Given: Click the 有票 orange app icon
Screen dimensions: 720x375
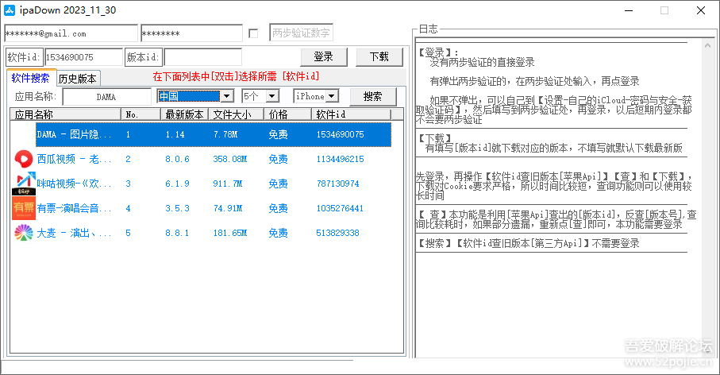Looking at the screenshot, I should pos(23,209).
